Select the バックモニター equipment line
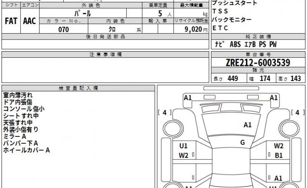 pyautogui.click(x=232, y=19)
